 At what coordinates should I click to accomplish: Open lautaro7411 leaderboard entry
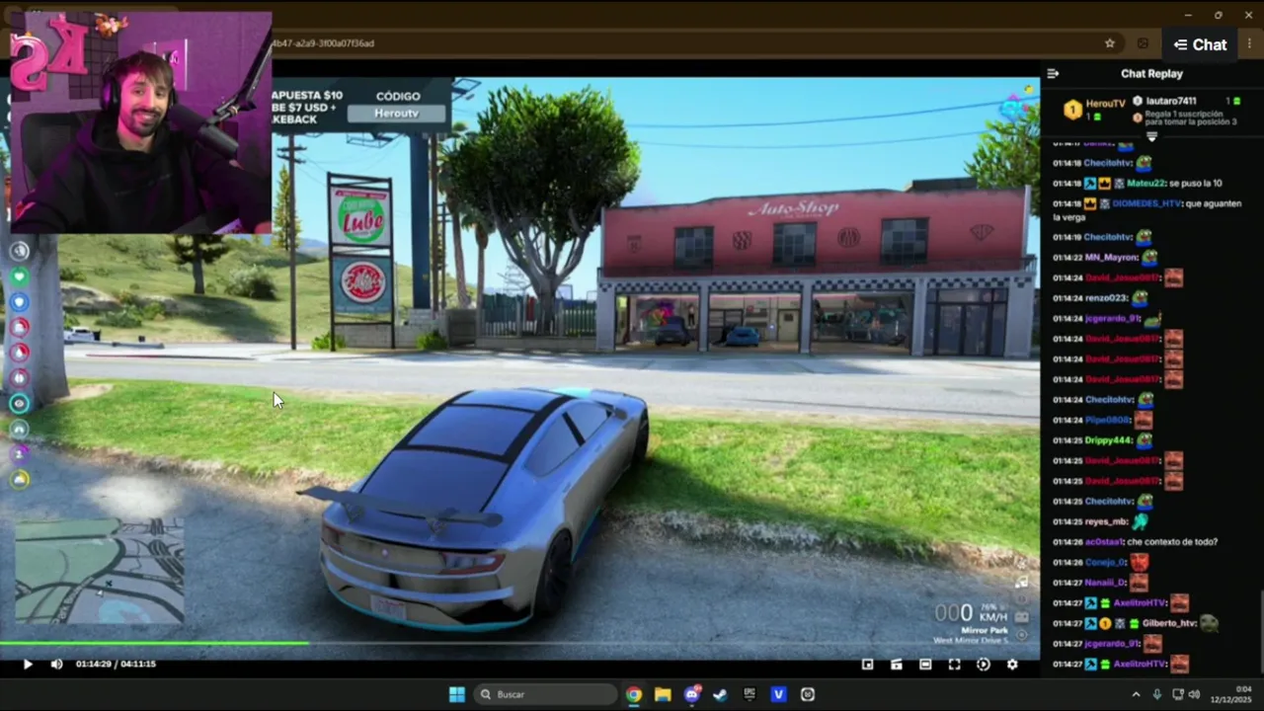(1185, 101)
